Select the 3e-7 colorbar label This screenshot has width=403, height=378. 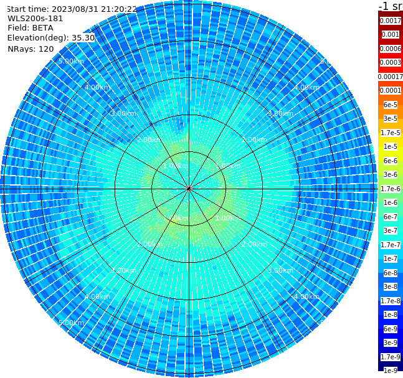[x=391, y=230]
